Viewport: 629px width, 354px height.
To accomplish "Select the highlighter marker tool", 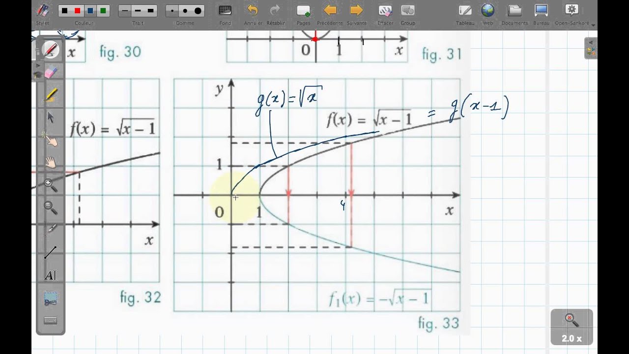I will tap(51, 95).
